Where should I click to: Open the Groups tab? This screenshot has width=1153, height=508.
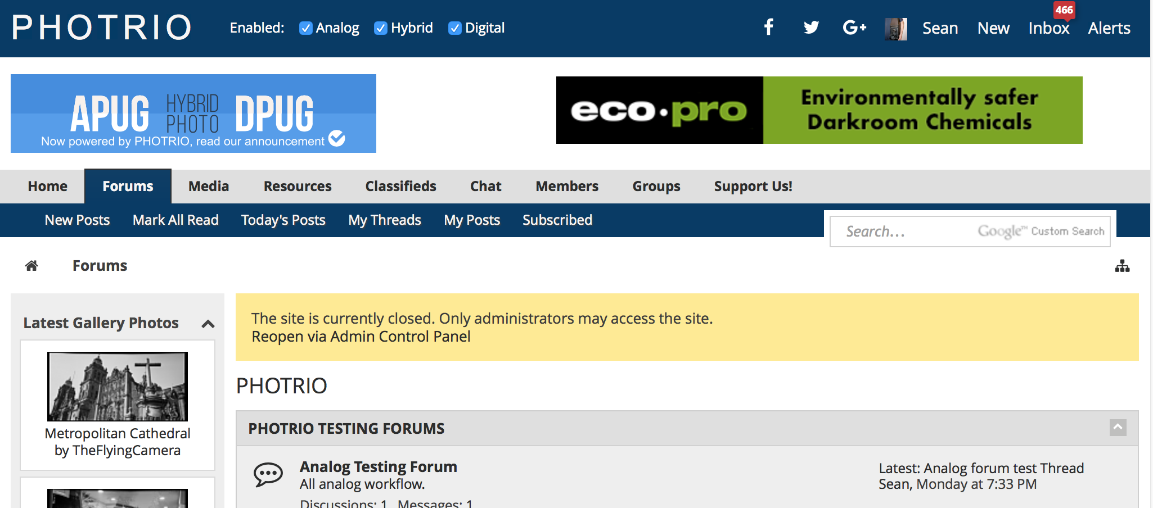656,186
